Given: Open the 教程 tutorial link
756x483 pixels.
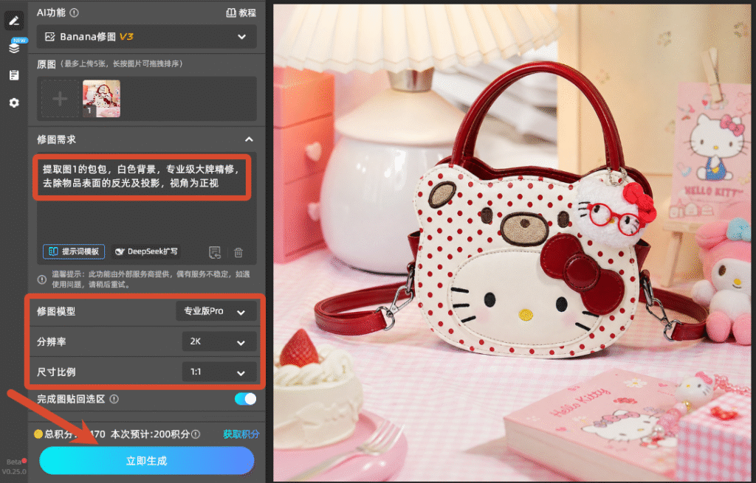Looking at the screenshot, I should (241, 13).
